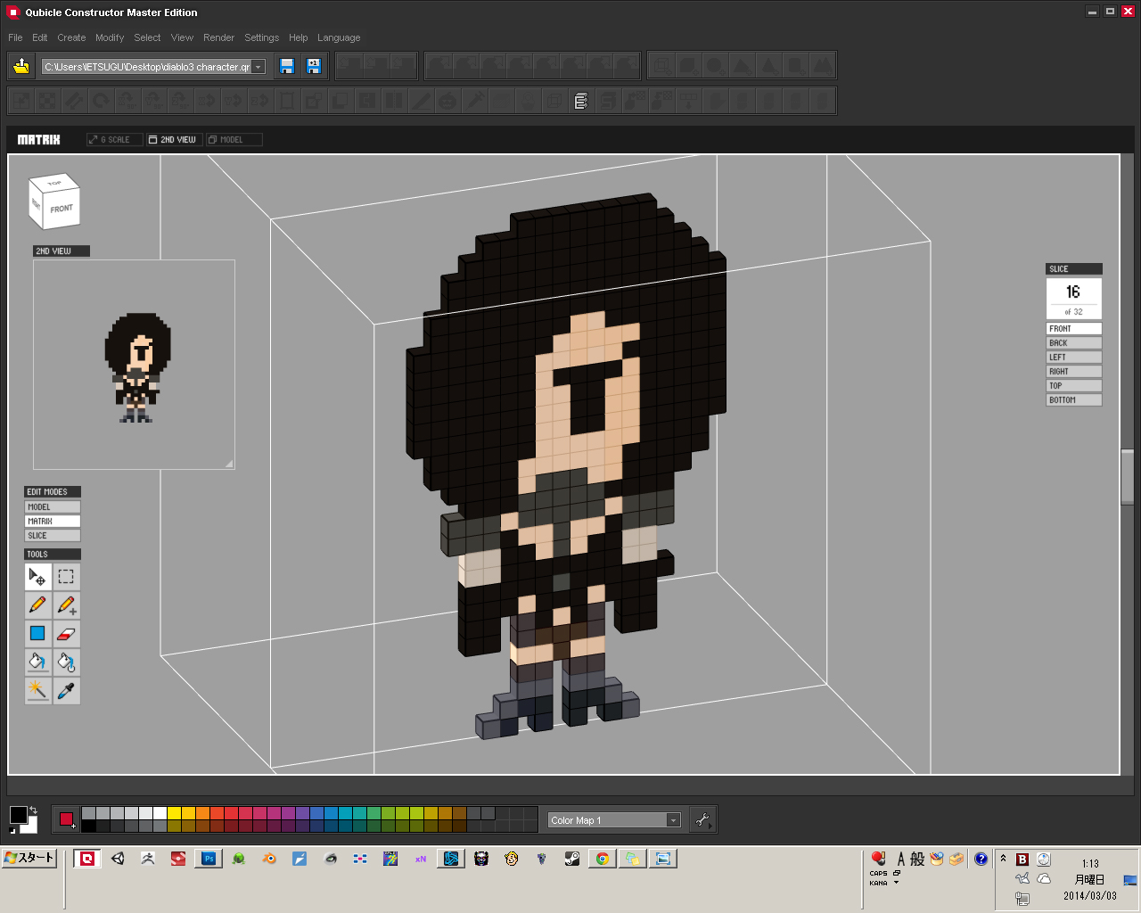This screenshot has width=1141, height=913.
Task: Select the paint bucket with circle tool
Action: click(66, 662)
